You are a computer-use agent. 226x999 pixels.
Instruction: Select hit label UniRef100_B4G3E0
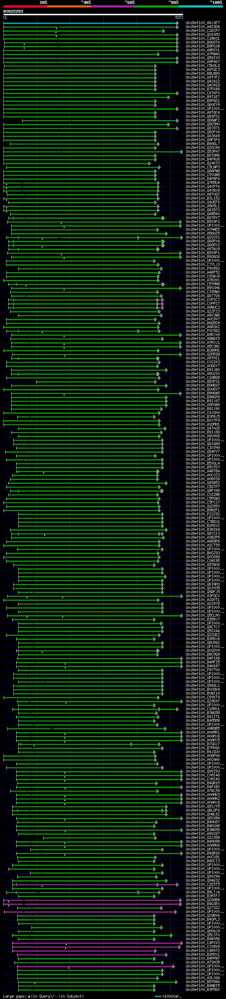point(203,904)
